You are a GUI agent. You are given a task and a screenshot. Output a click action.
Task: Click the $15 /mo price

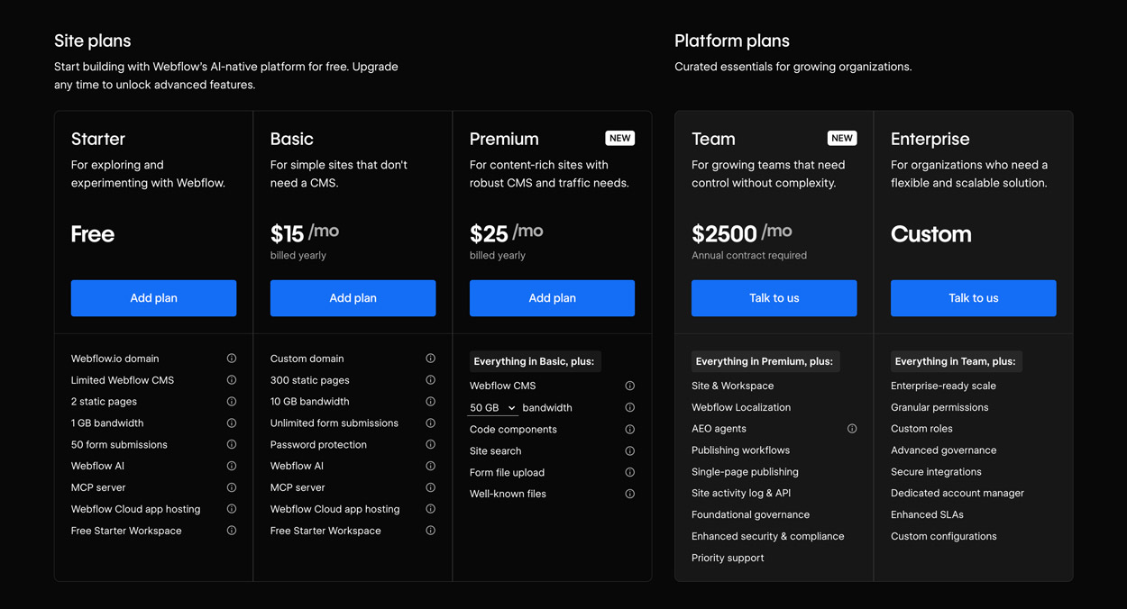tap(305, 232)
